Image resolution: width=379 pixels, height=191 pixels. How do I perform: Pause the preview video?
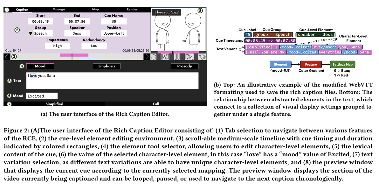click(177, 57)
